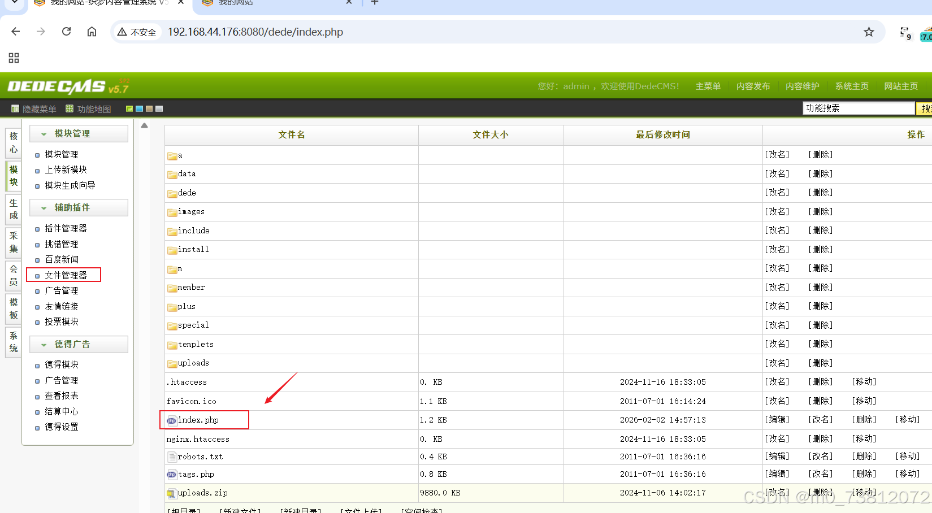Open 内容维护 in the top navigation

pyautogui.click(x=802, y=86)
